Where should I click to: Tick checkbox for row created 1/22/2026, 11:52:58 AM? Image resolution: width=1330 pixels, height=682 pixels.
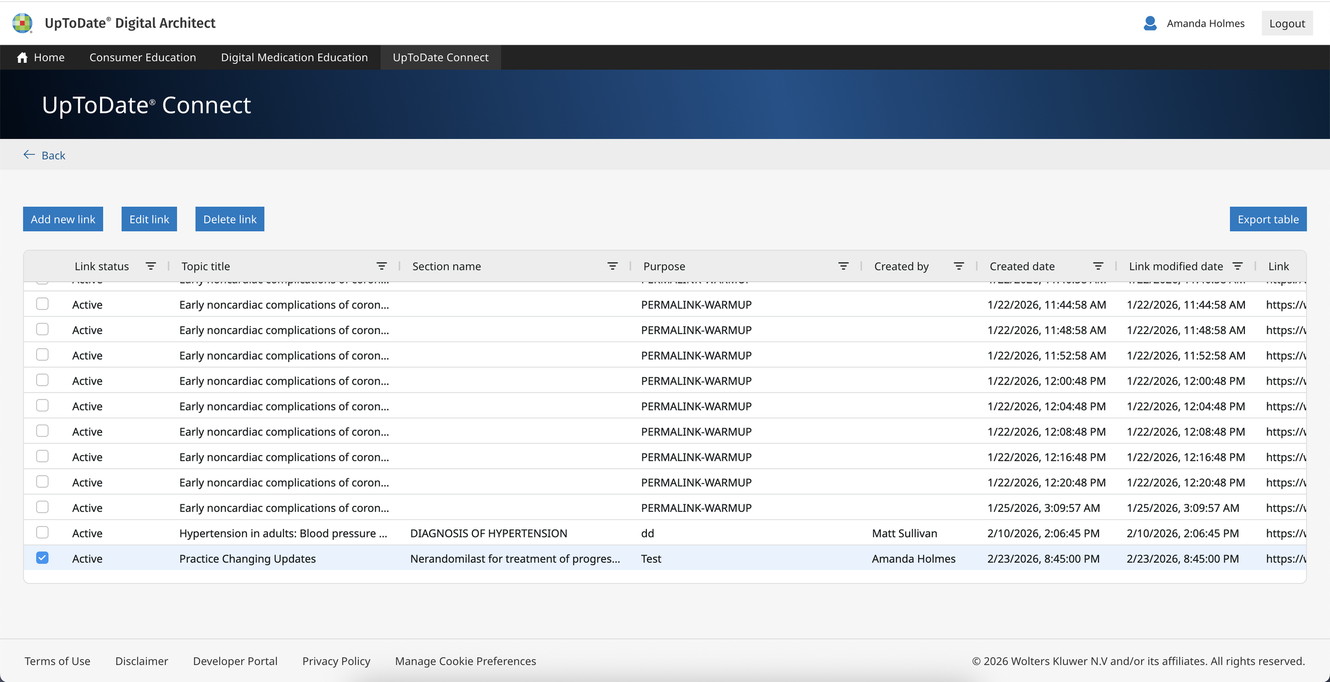pos(42,355)
